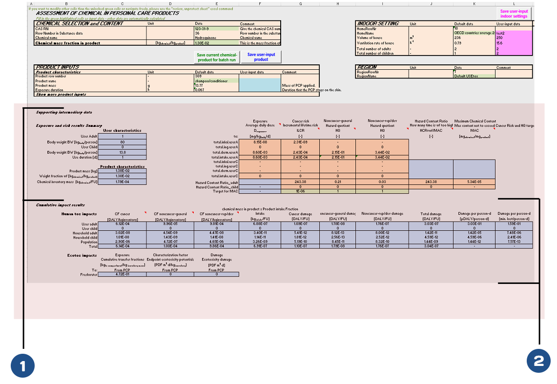The width and height of the screenshot is (557, 384).
Task: Click the chemical mass fraction 1.30E-02 cell
Action: 216,43
